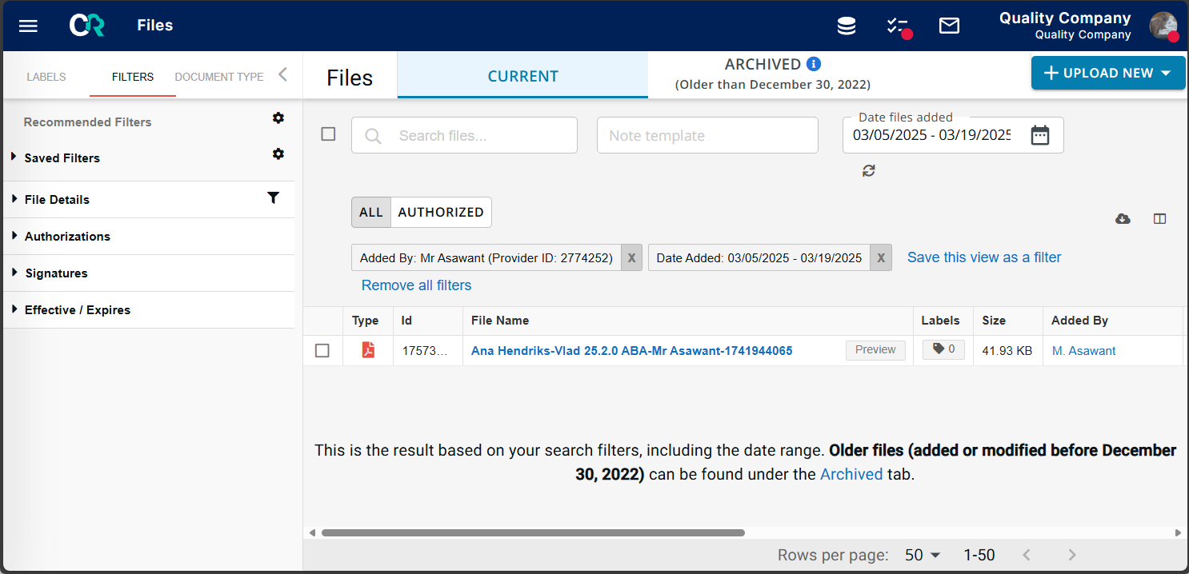Click the Archived link in the notice text
This screenshot has width=1189, height=574.
click(851, 474)
